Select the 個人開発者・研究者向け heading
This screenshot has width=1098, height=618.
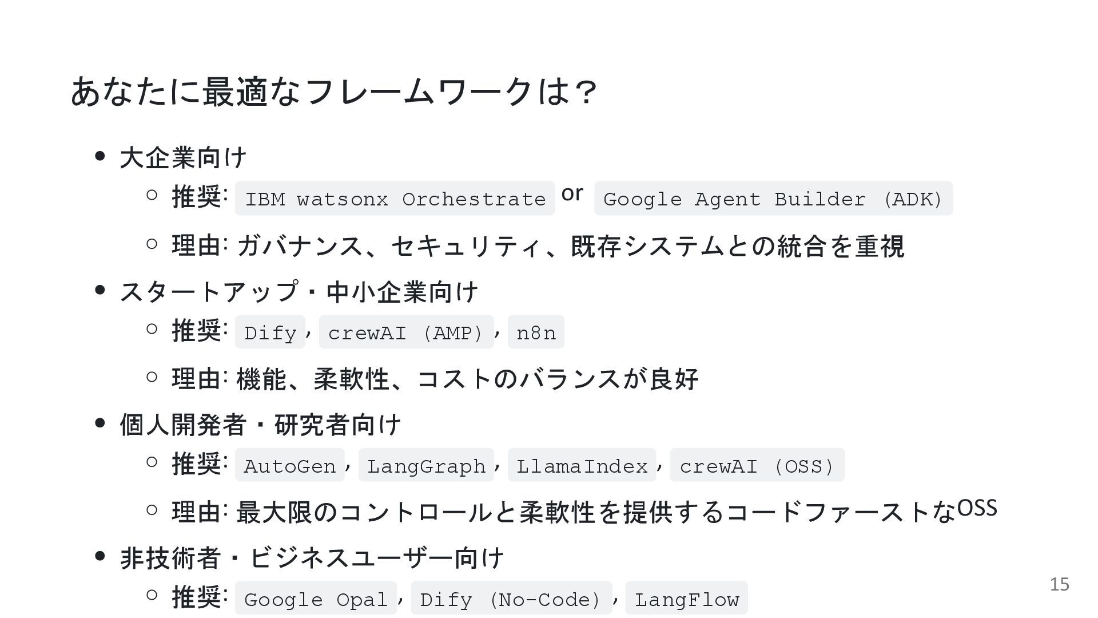point(260,425)
